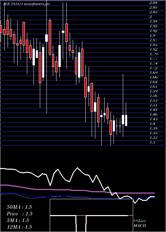The height and width of the screenshot is (232, 166).
Task: Select the Price : 1.5 readout
Action: [20, 214]
